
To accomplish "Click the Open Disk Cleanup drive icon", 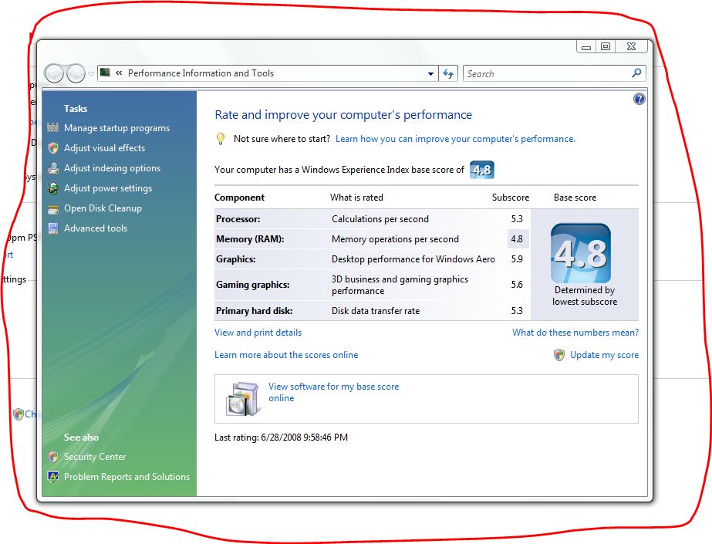I will click(53, 208).
